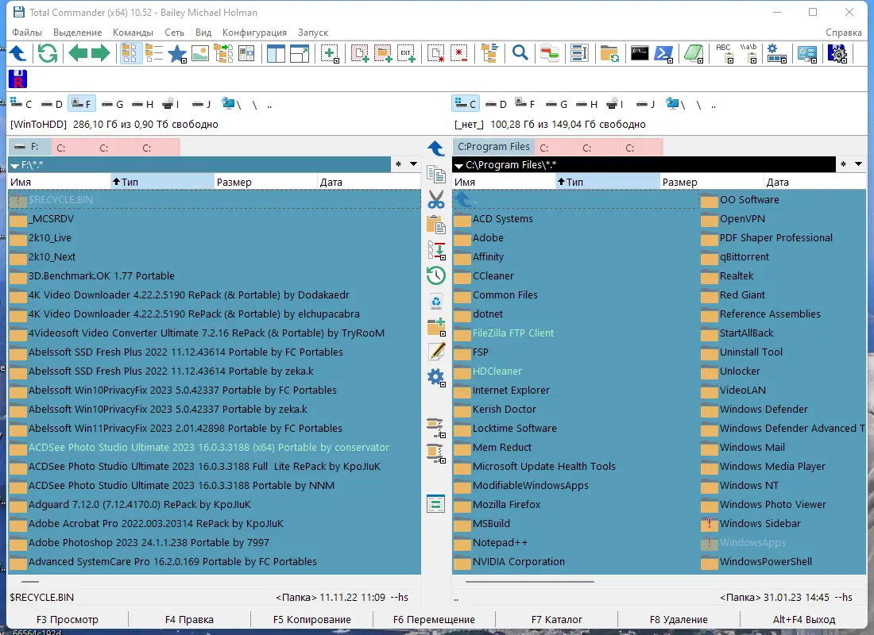Switch to C:Program Files tab in right panel
The height and width of the screenshot is (635, 874).
coord(493,147)
